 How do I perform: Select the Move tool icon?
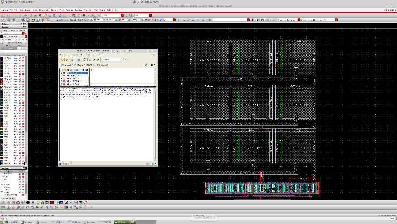(25, 16)
